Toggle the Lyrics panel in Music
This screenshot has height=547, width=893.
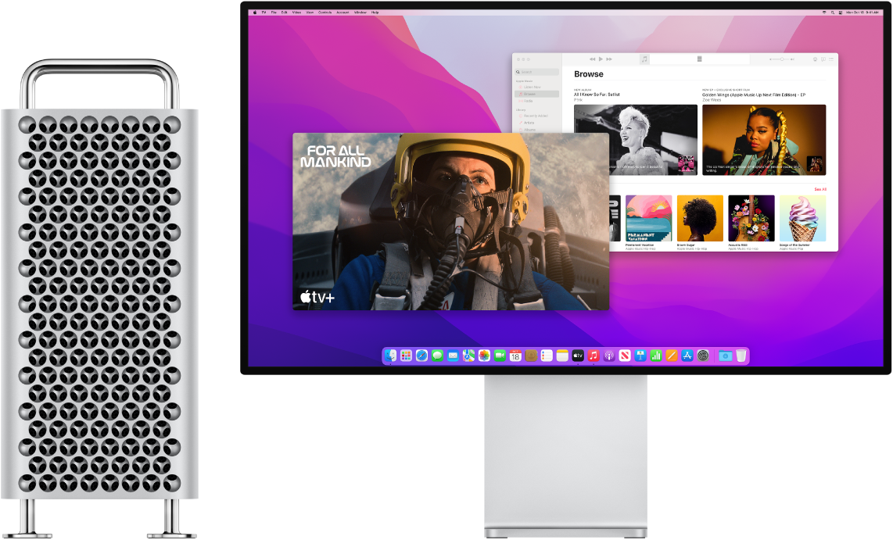coord(823,59)
